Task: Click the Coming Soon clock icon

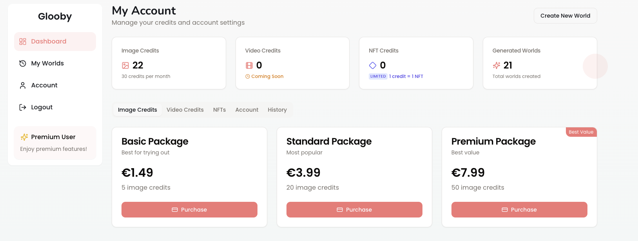Action: (248, 76)
